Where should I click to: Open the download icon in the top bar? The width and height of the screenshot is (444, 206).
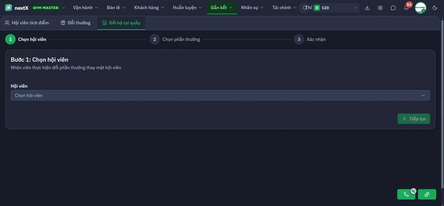click(367, 8)
